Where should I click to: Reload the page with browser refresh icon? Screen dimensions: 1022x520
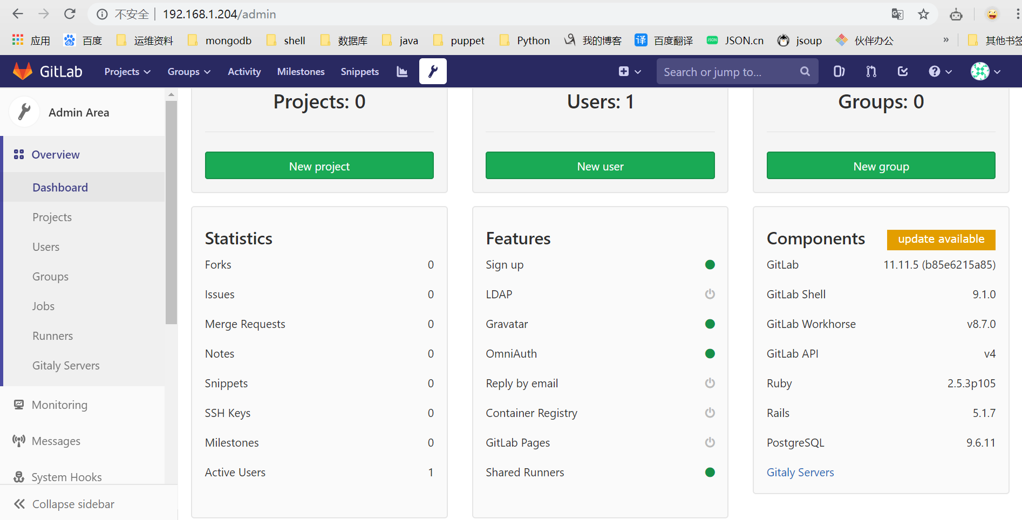pyautogui.click(x=70, y=14)
